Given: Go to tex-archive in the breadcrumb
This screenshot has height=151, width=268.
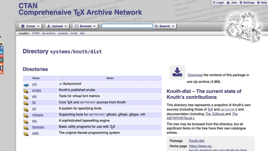Looking at the screenshot, I should point(49,33).
